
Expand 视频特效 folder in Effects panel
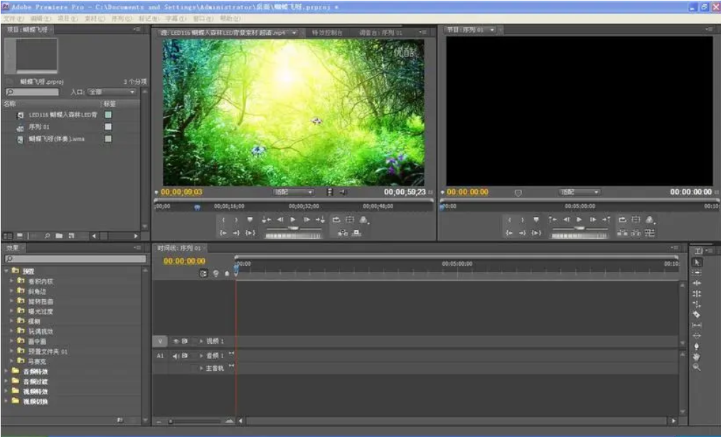[6, 392]
